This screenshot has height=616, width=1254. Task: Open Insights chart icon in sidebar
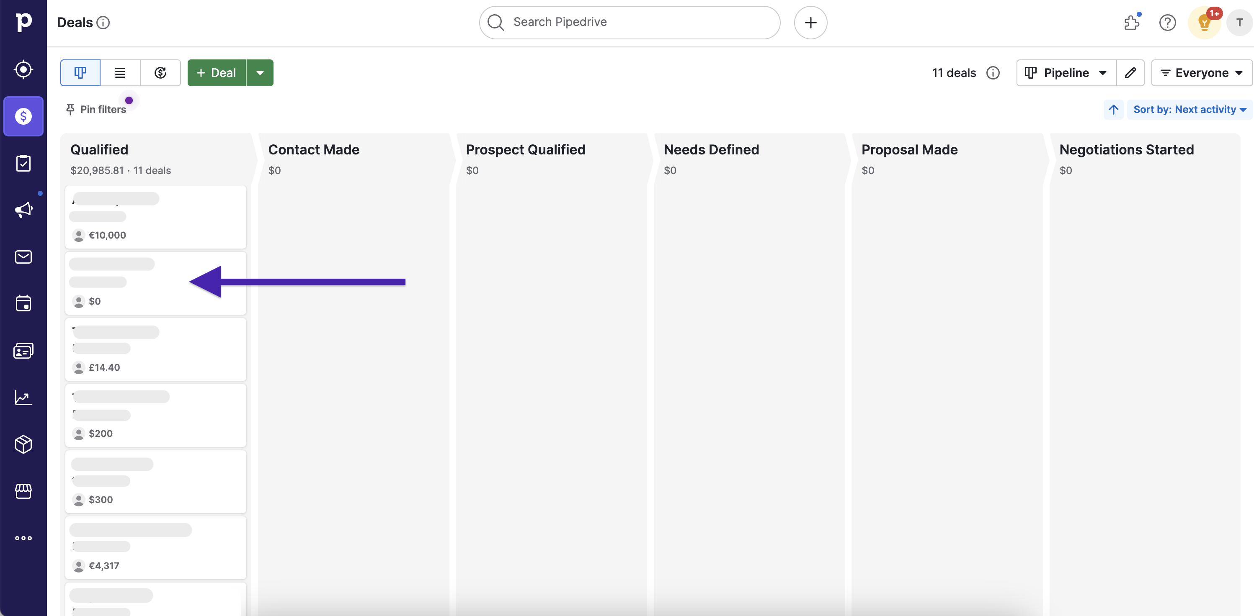coord(23,398)
